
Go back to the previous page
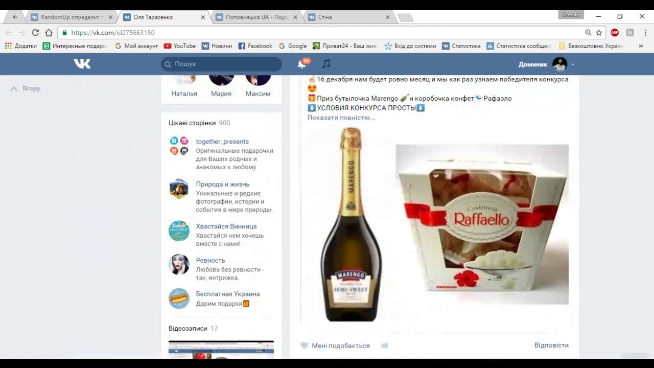pyautogui.click(x=9, y=33)
